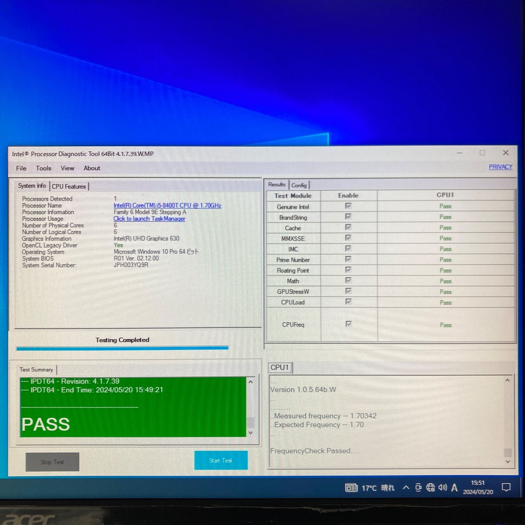The image size is (525, 525).
Task: Click the Family 6 Model 9E Stepping A value
Action: pos(150,212)
